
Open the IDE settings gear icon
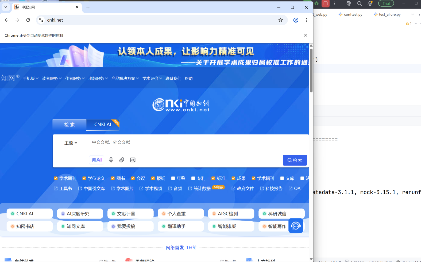tap(370, 3)
